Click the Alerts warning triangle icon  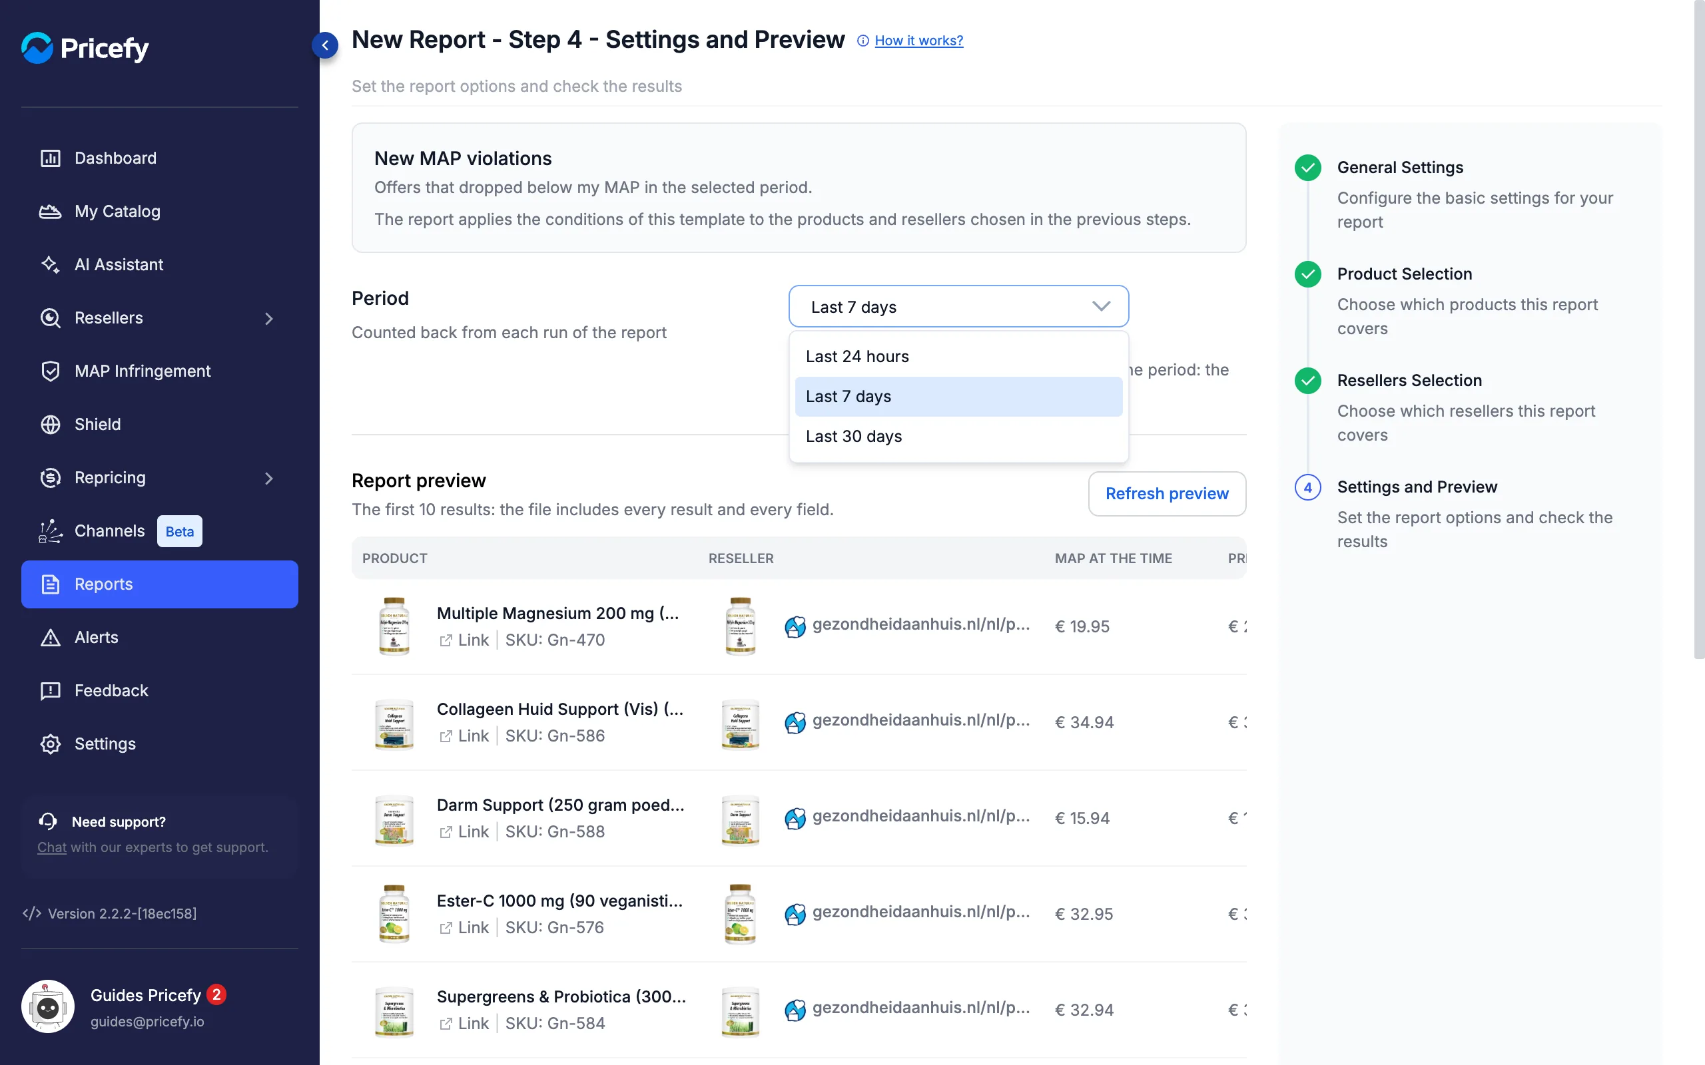pos(50,638)
